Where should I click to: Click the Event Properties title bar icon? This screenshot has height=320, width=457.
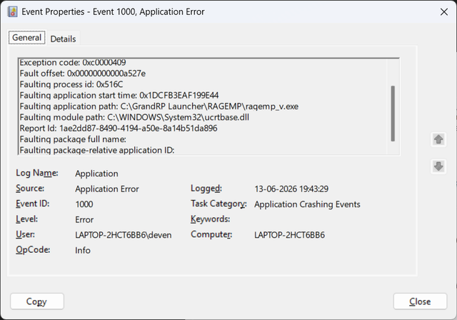(13, 12)
